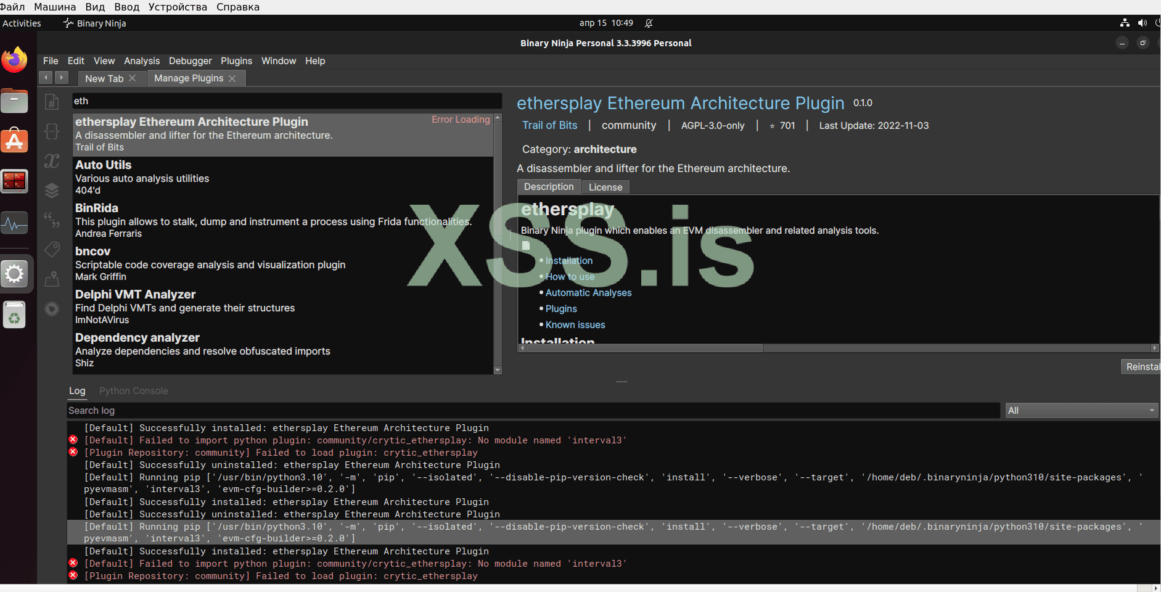The width and height of the screenshot is (1161, 592).
Task: Open the View menu
Action: (104, 61)
